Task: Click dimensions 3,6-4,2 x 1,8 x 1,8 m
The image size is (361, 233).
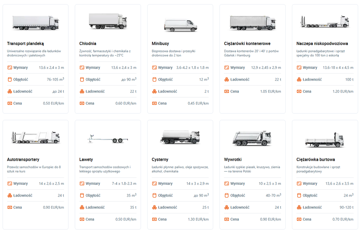Action: click(193, 68)
